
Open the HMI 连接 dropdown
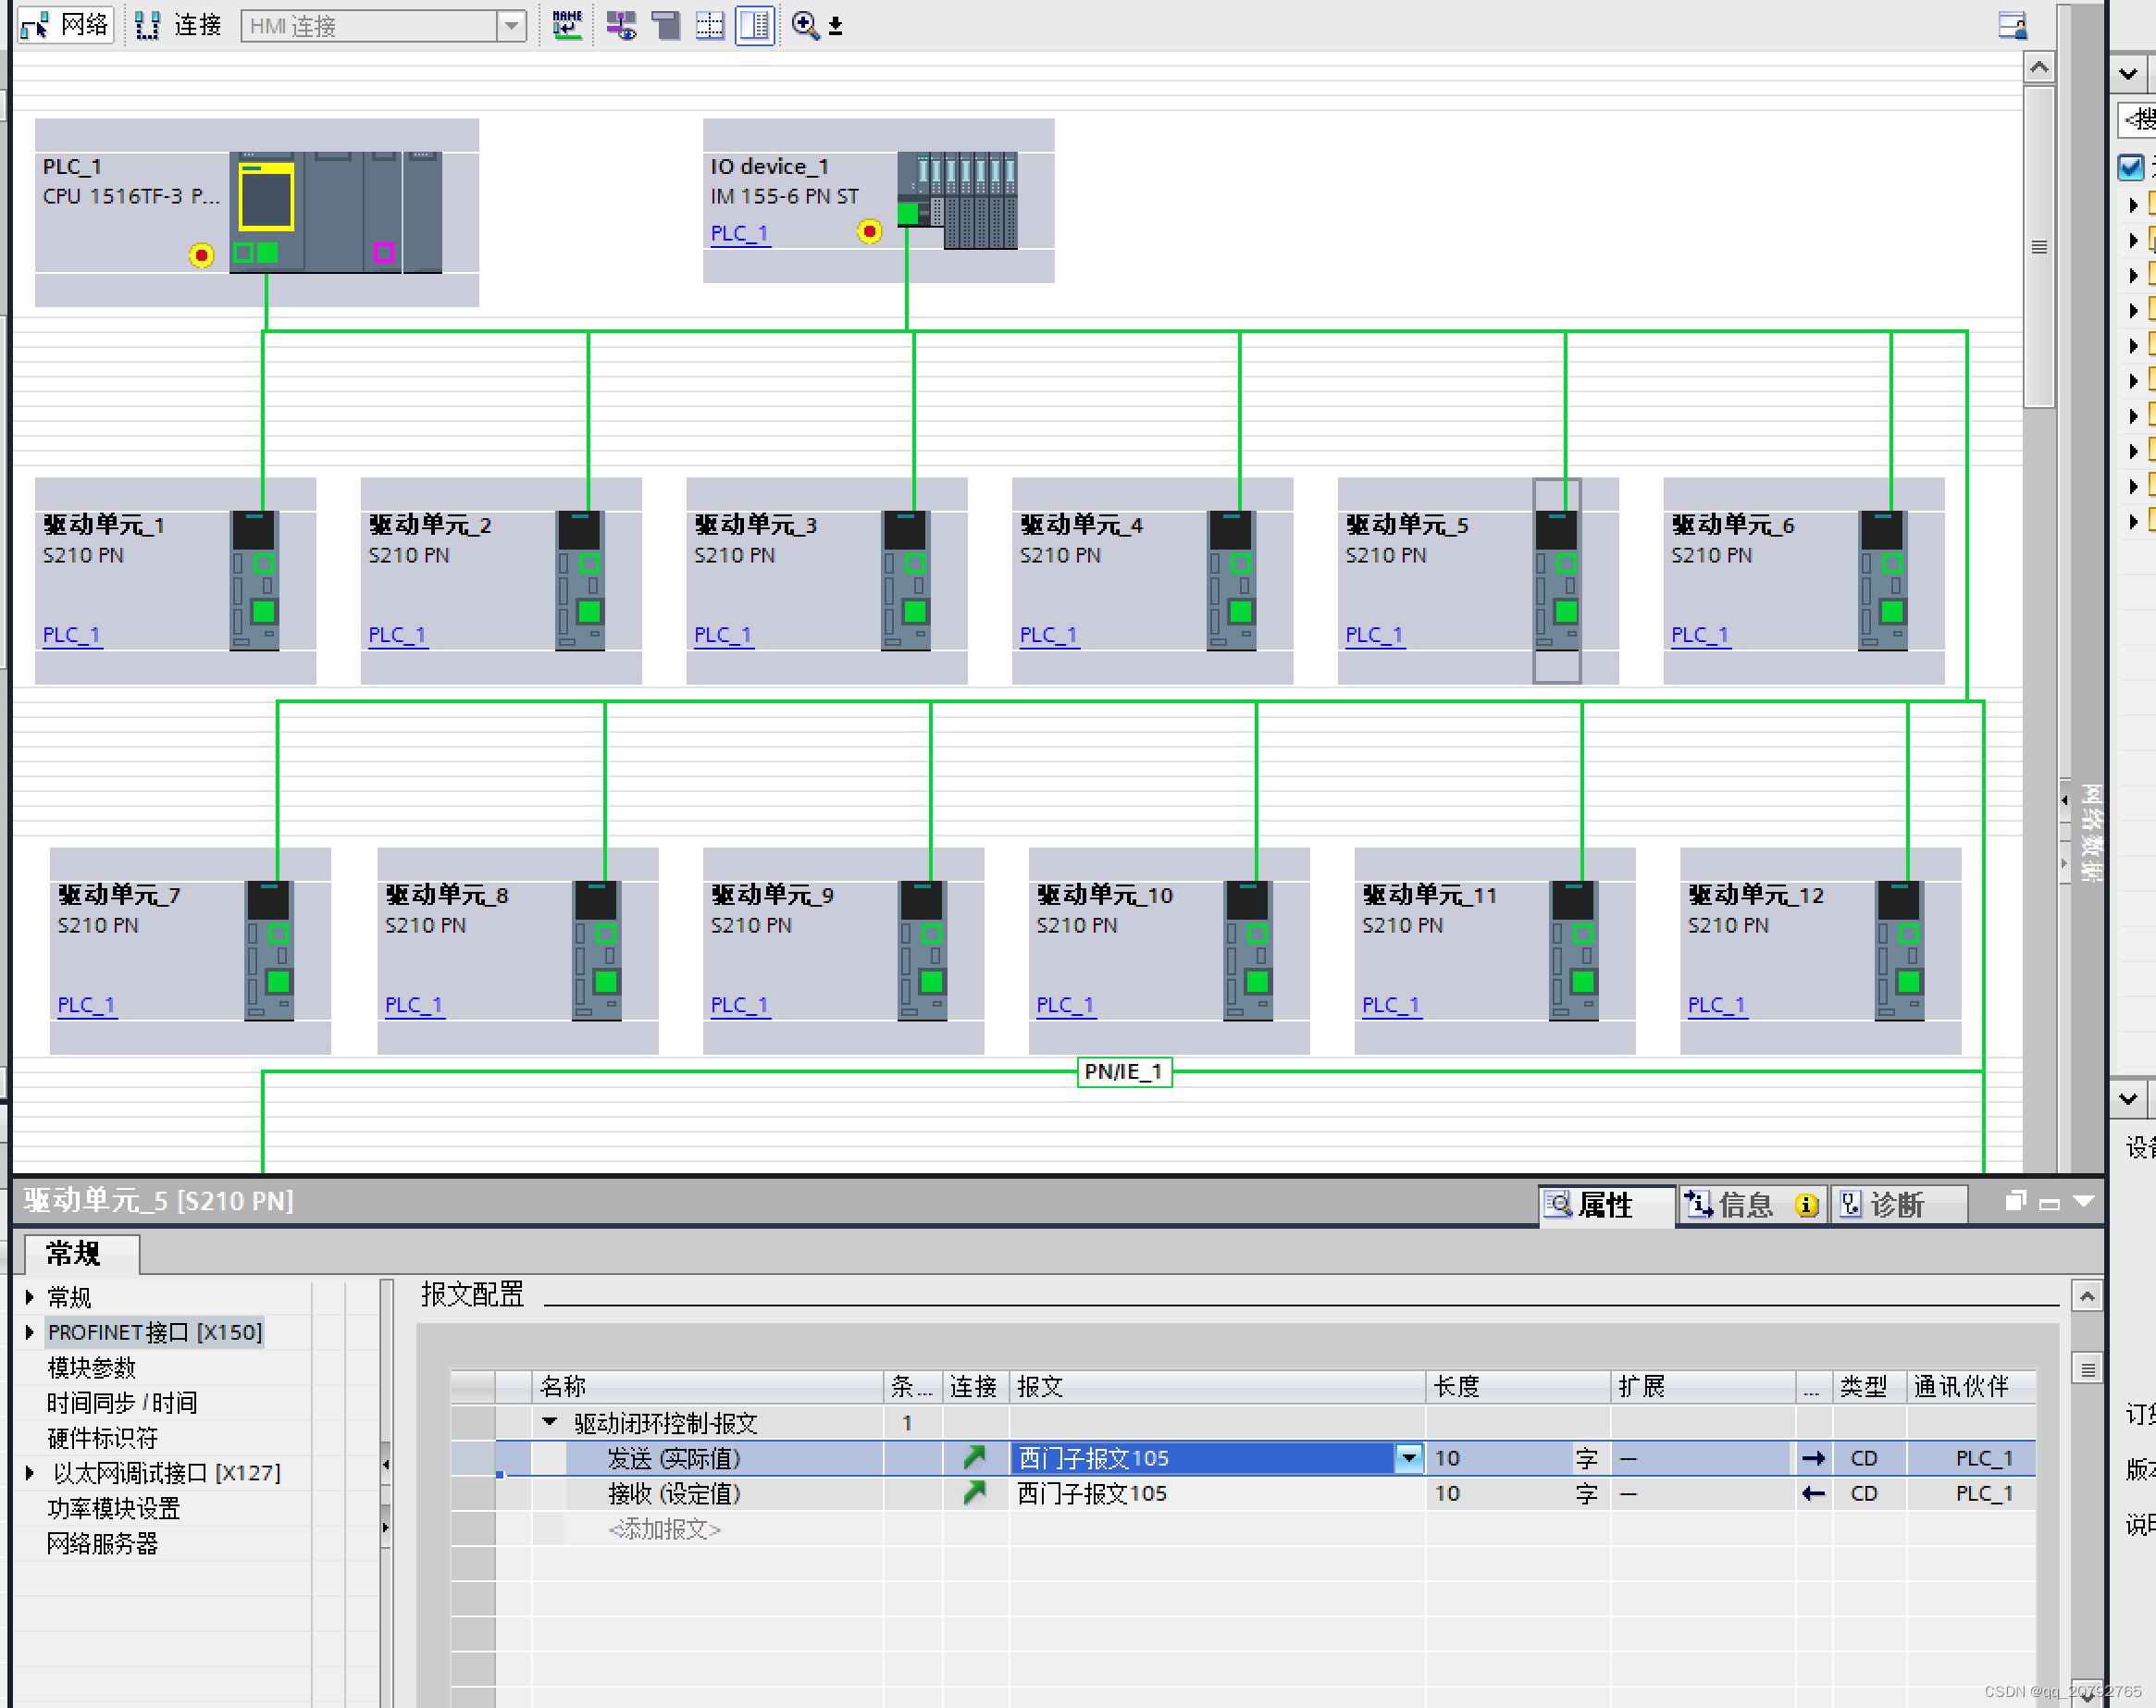click(511, 26)
